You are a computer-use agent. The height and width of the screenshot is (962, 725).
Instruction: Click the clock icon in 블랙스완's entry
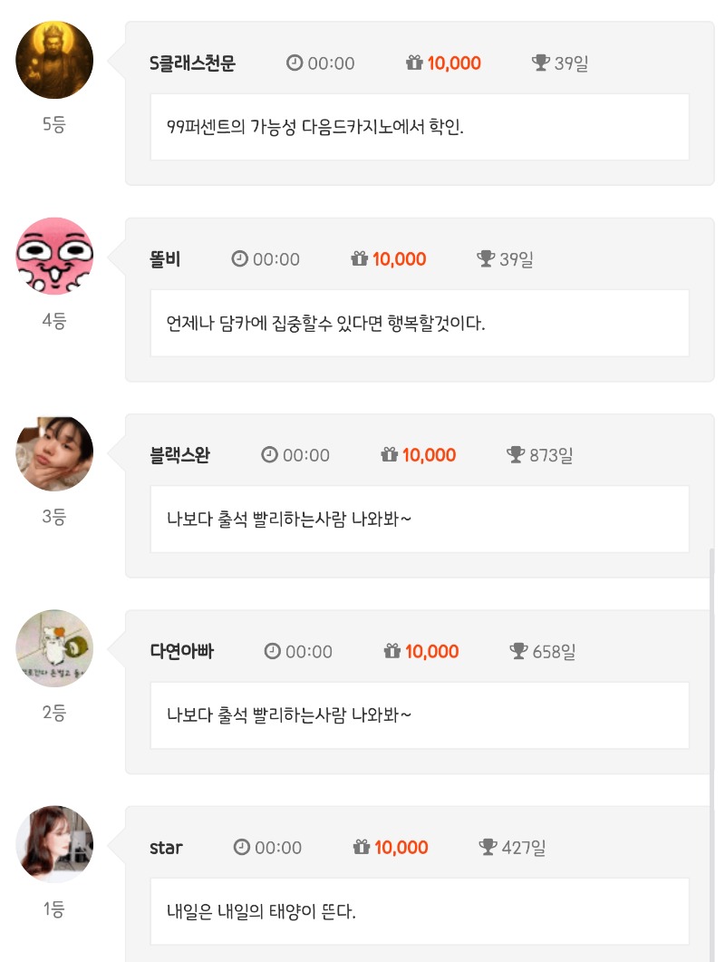pos(269,455)
